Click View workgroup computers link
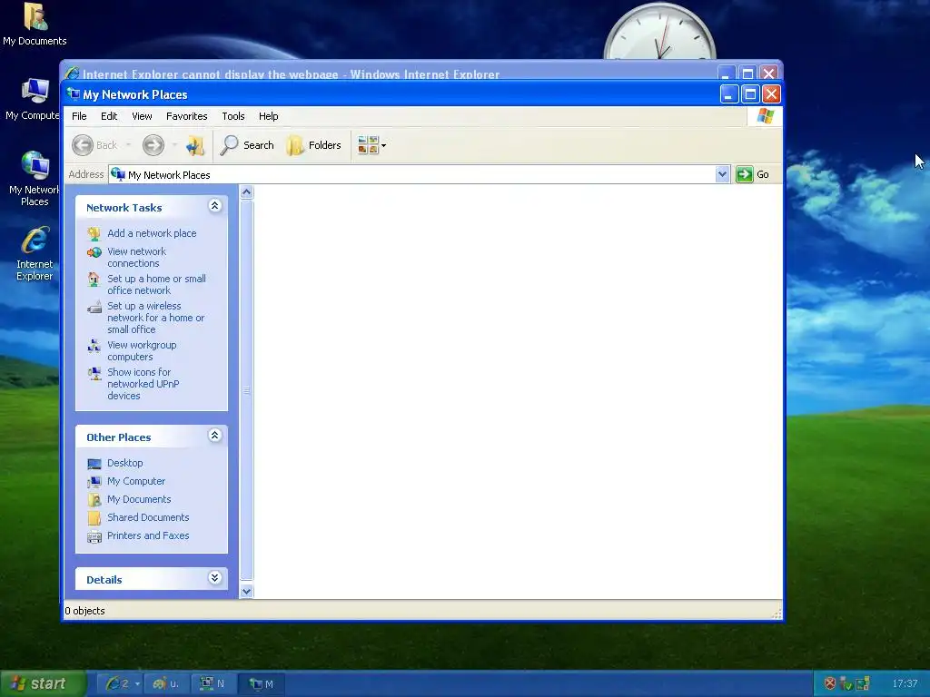This screenshot has height=697, width=930. click(x=142, y=351)
